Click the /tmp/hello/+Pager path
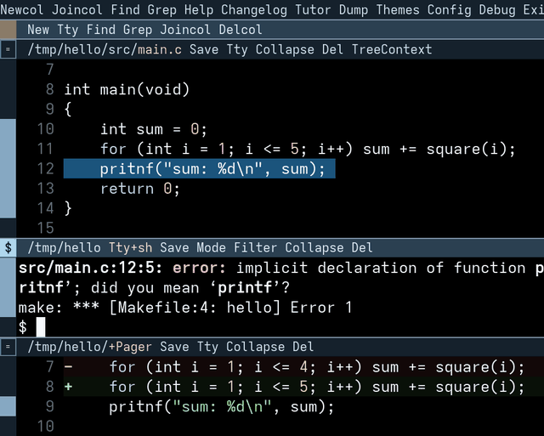The width and height of the screenshot is (544, 436). tap(90, 347)
